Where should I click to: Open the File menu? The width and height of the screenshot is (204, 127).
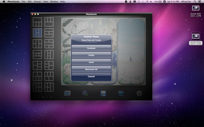tap(23, 2)
